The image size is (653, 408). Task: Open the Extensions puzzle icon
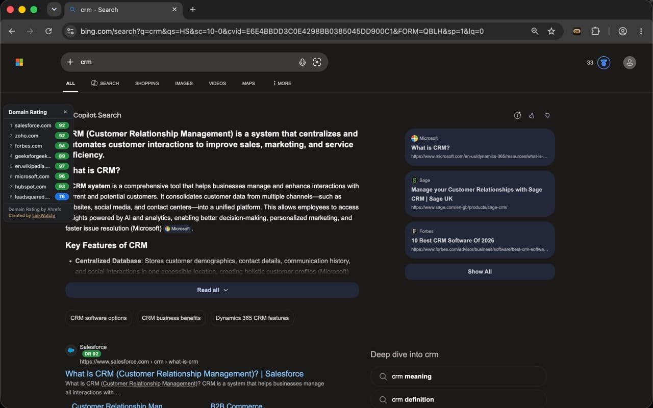point(595,31)
